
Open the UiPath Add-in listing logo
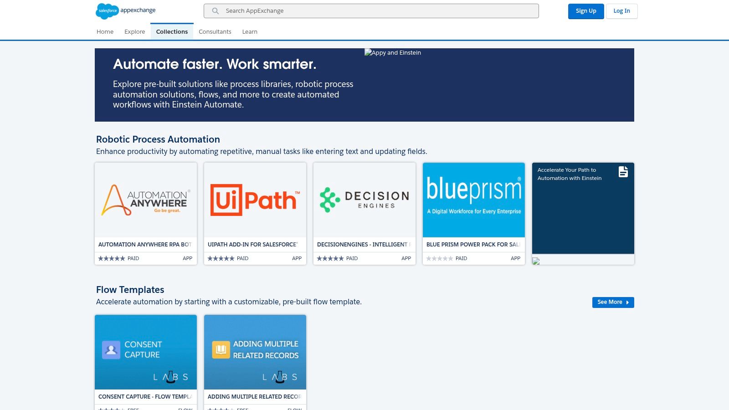(x=255, y=200)
